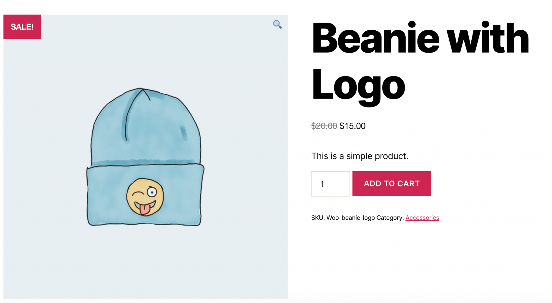The width and height of the screenshot is (552, 303).
Task: Click the "SKU:" label text
Action: 318,218
